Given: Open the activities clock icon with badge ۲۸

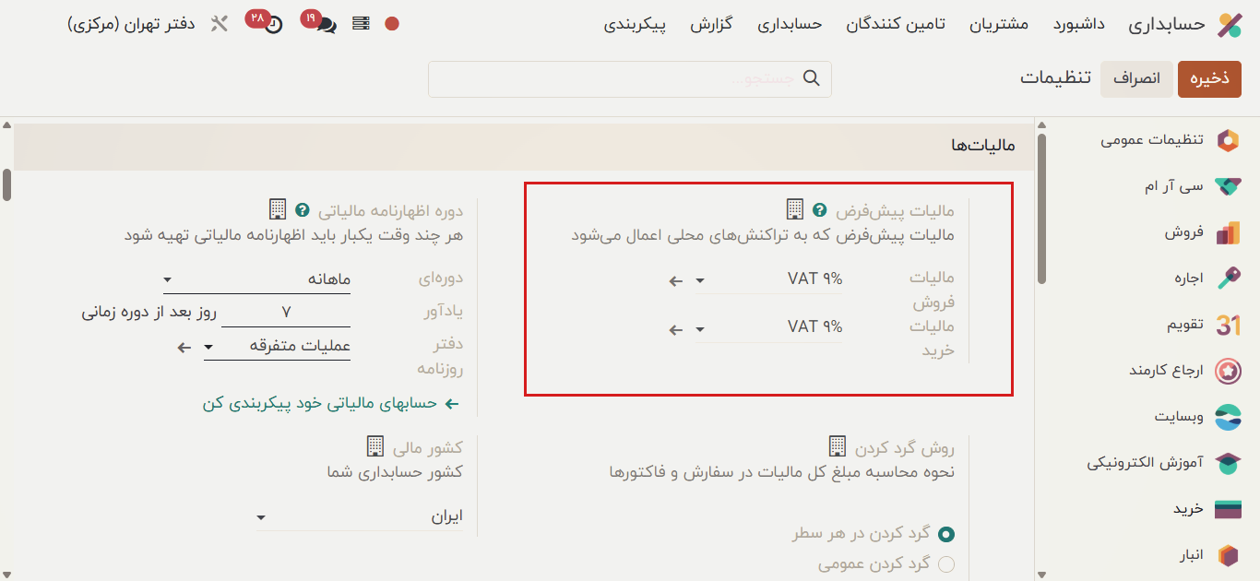Looking at the screenshot, I should tap(273, 26).
